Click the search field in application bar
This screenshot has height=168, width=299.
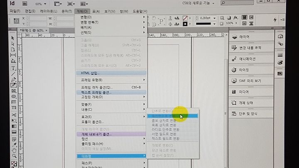pyautogui.click(x=237, y=2)
